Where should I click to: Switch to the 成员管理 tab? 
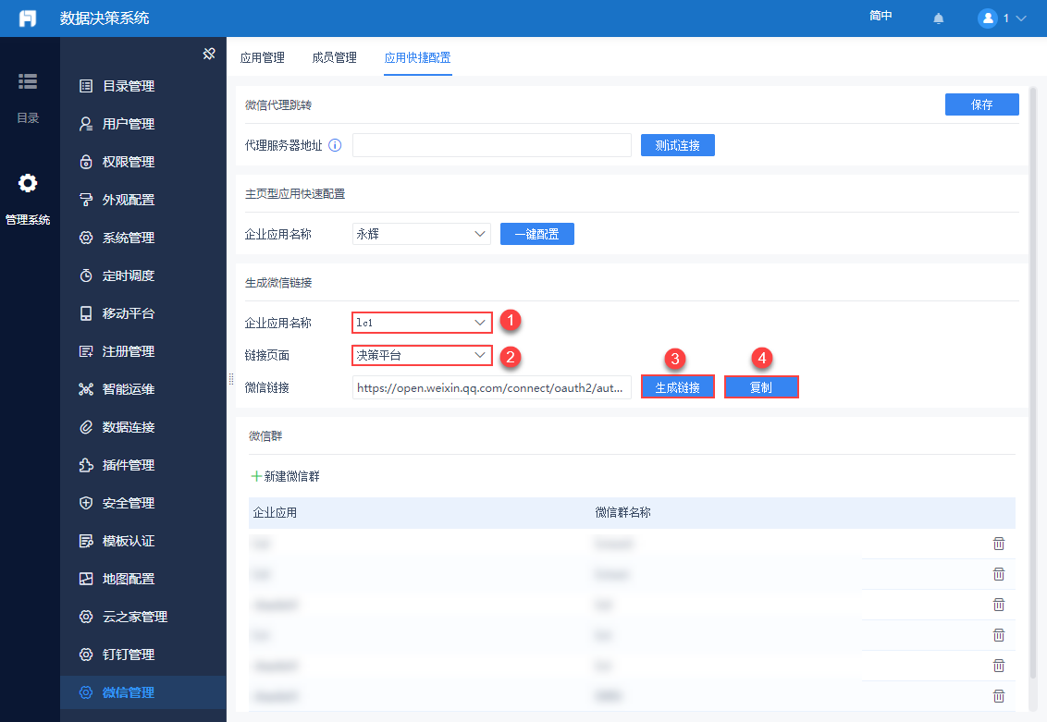[335, 58]
